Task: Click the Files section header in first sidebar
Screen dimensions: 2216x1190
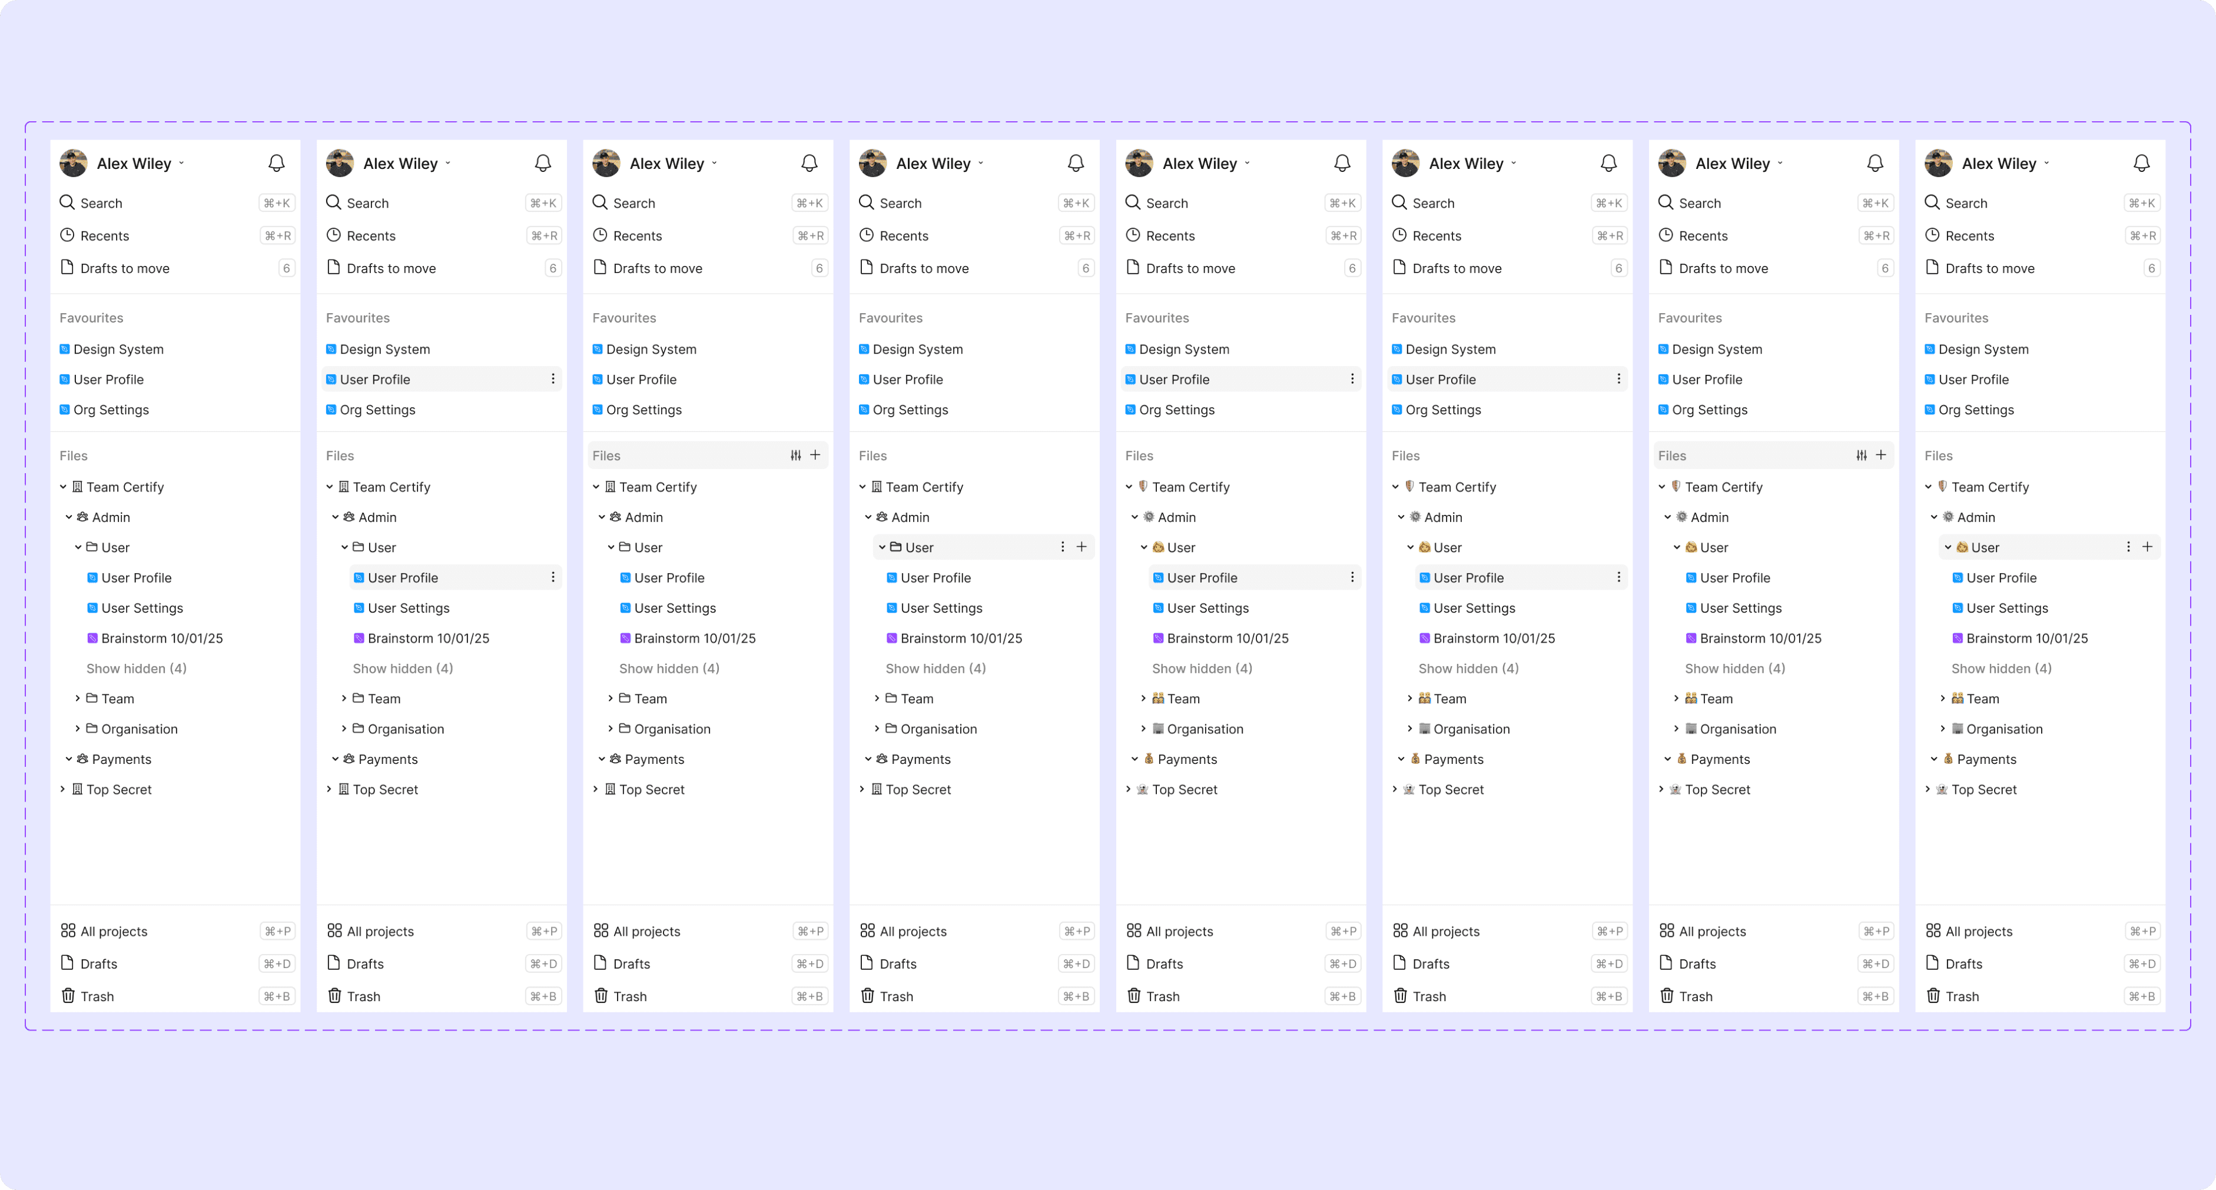Action: click(x=175, y=455)
